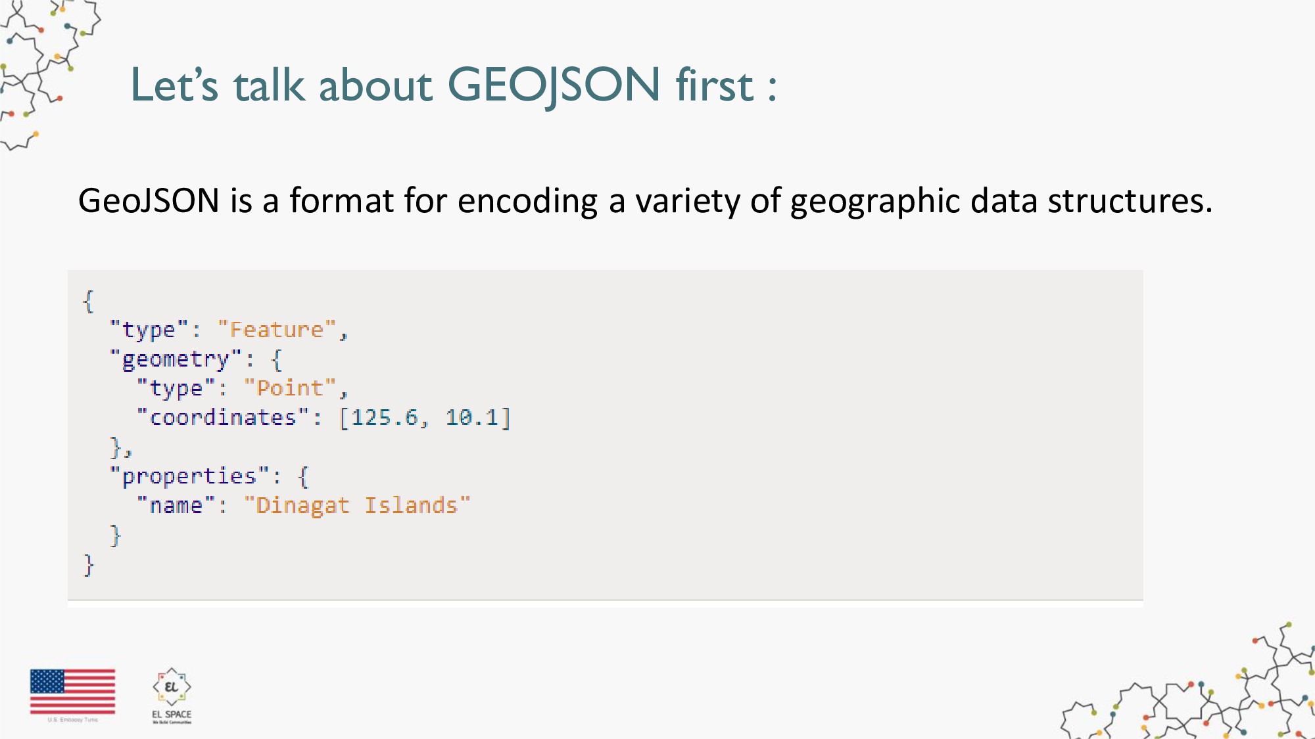The width and height of the screenshot is (1315, 739).
Task: Click the "coordinates" key
Action: point(223,417)
